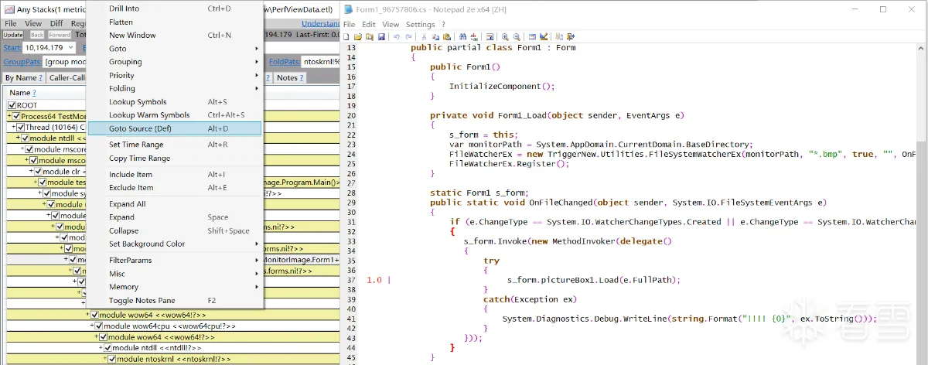Uncheck the ROOT node checkbox

click(x=12, y=105)
